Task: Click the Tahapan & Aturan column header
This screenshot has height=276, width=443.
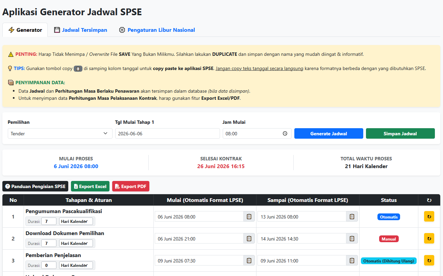Action: click(89, 200)
